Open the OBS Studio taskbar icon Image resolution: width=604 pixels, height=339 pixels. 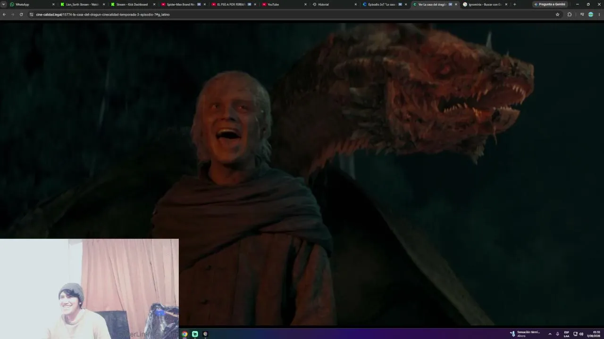(205, 334)
